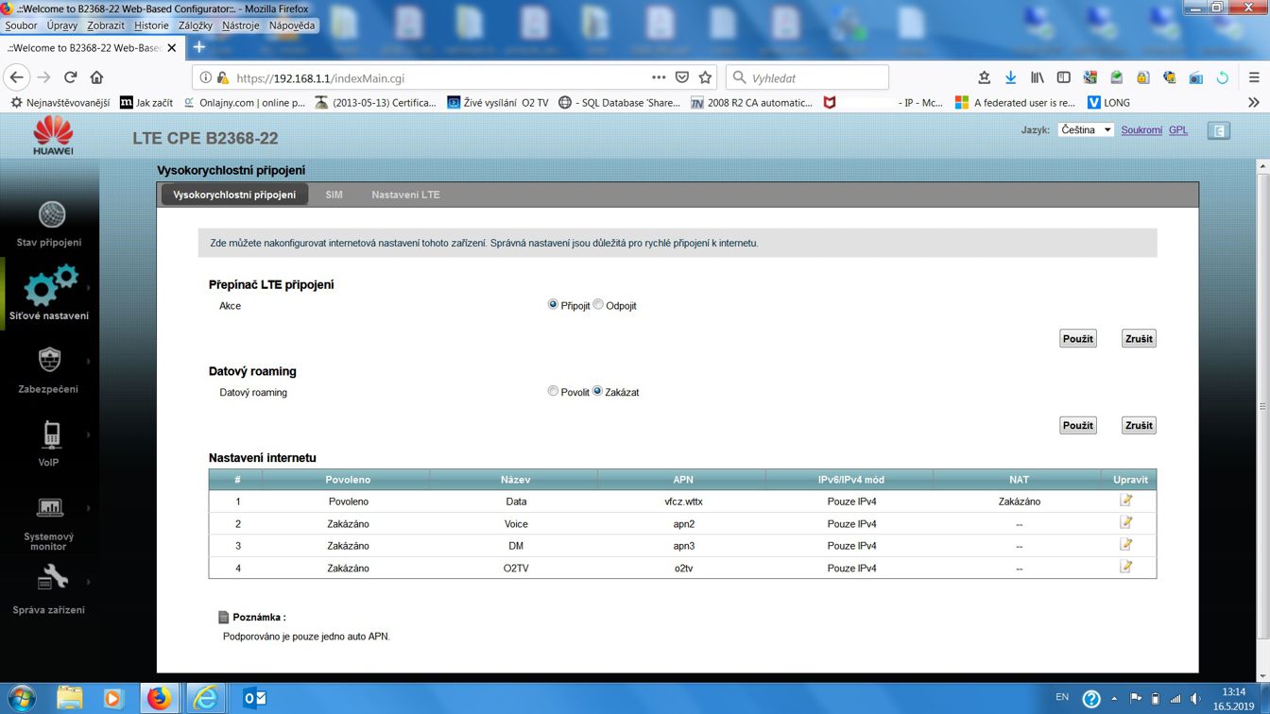Cancel data roaming changes with Zrušit
Image resolution: width=1270 pixels, height=714 pixels.
(x=1139, y=425)
